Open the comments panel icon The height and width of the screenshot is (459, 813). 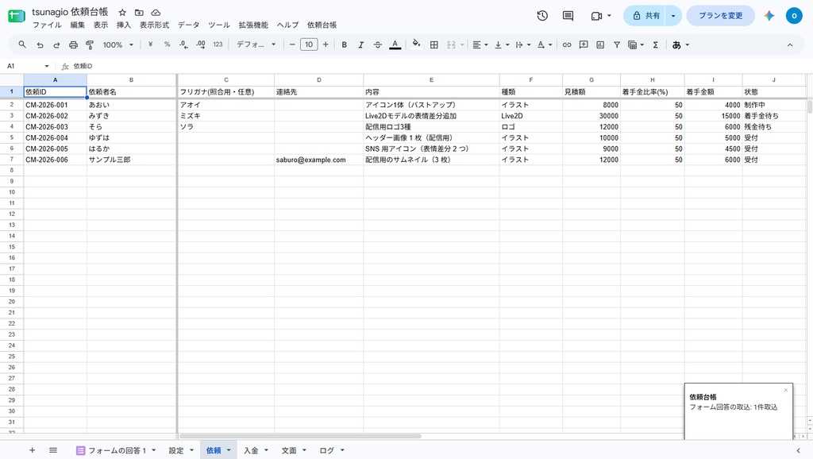click(568, 16)
